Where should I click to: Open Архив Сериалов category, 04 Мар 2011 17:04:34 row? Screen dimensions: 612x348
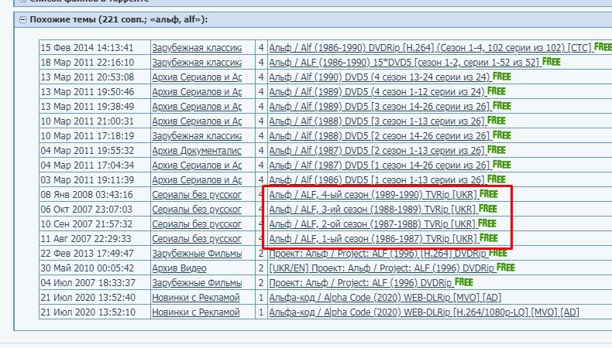click(197, 165)
